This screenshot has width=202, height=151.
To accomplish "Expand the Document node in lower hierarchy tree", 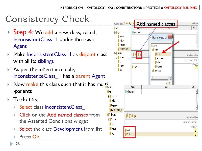I will [109, 119].
